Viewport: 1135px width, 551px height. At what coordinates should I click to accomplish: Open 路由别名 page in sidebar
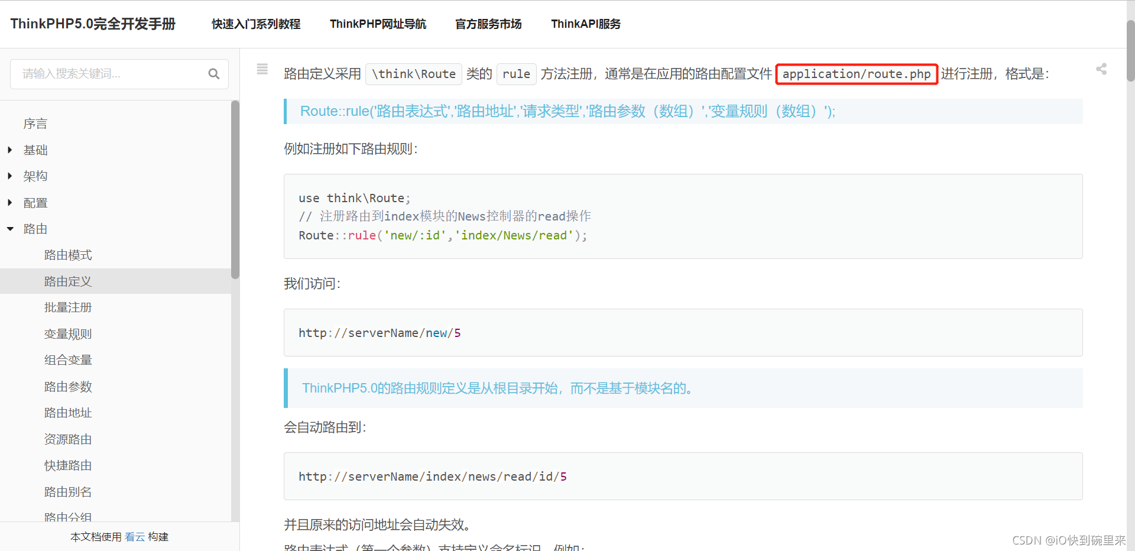(x=68, y=492)
